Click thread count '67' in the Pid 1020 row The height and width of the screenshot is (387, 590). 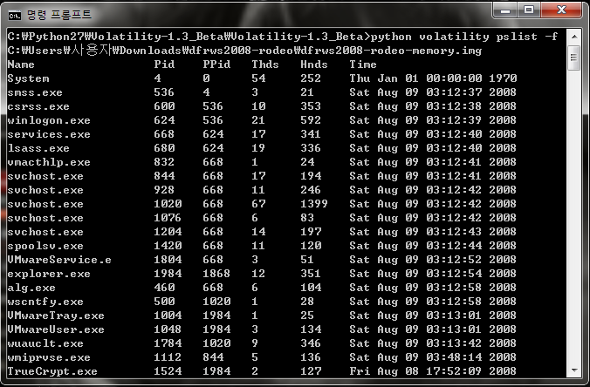[258, 204]
